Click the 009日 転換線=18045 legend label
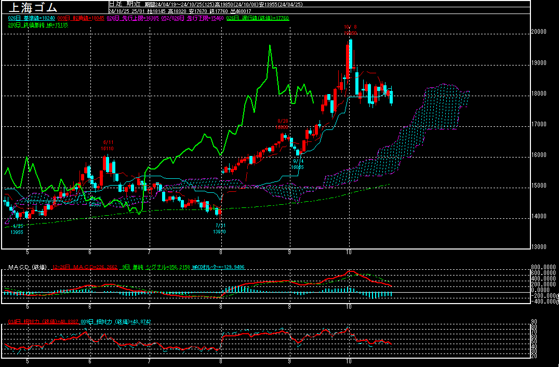The height and width of the screenshot is (367, 559). (81, 18)
